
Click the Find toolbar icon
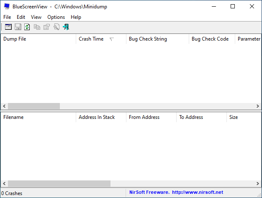point(56,27)
